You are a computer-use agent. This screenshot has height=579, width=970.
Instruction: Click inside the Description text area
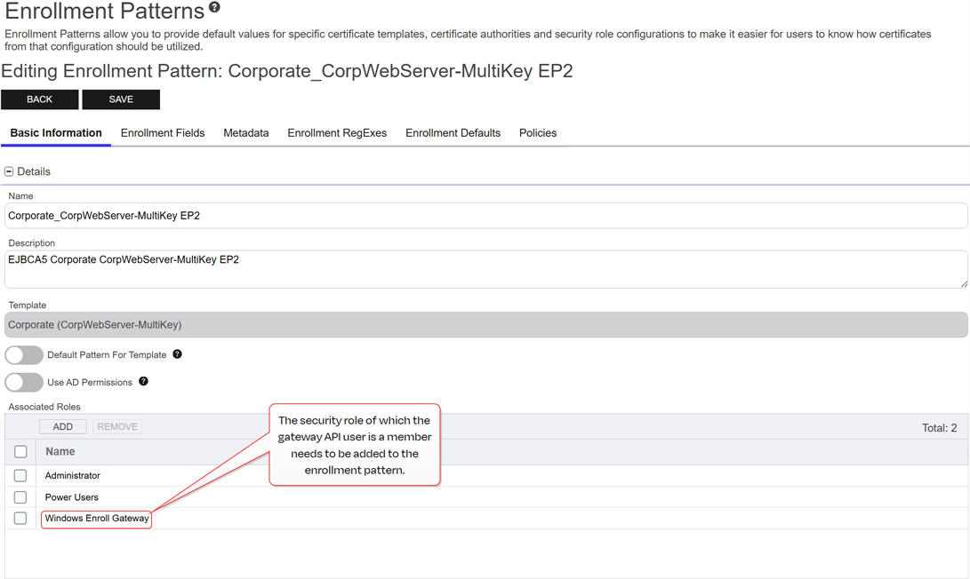(485, 269)
